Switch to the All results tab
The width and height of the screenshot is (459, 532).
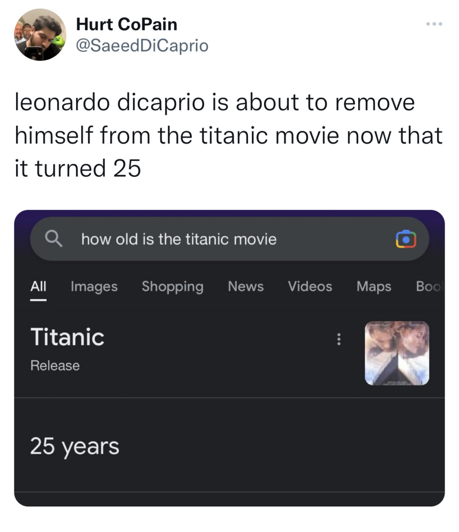(38, 287)
